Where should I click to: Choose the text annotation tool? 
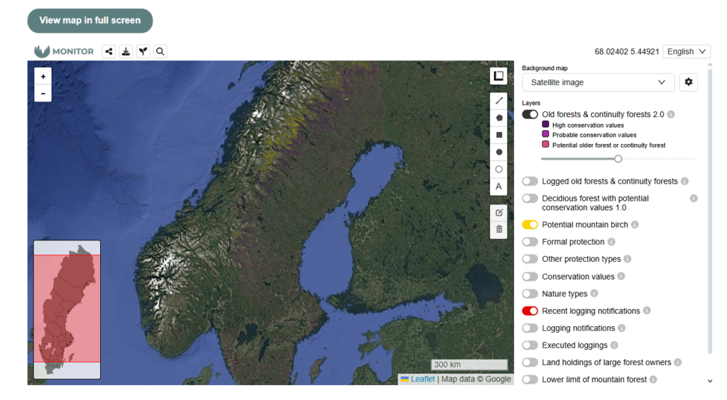tap(499, 187)
